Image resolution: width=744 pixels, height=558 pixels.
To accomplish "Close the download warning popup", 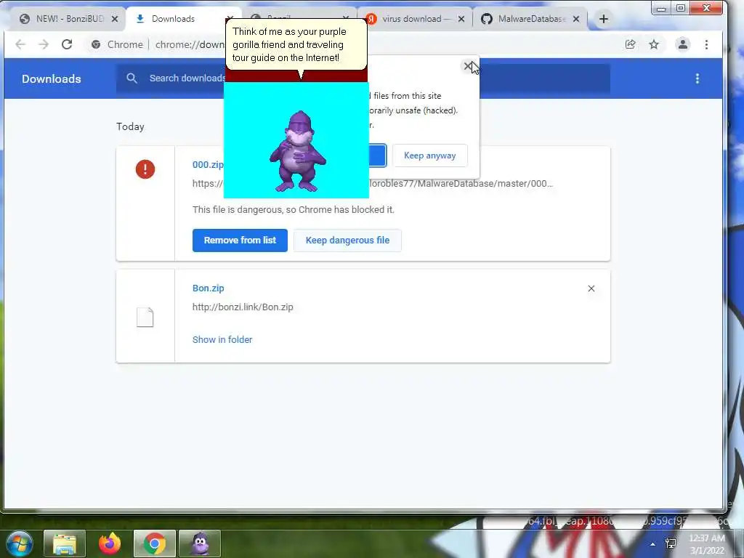I will tap(468, 66).
